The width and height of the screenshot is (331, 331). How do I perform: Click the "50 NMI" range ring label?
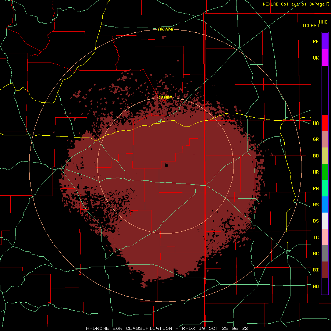tap(165, 97)
